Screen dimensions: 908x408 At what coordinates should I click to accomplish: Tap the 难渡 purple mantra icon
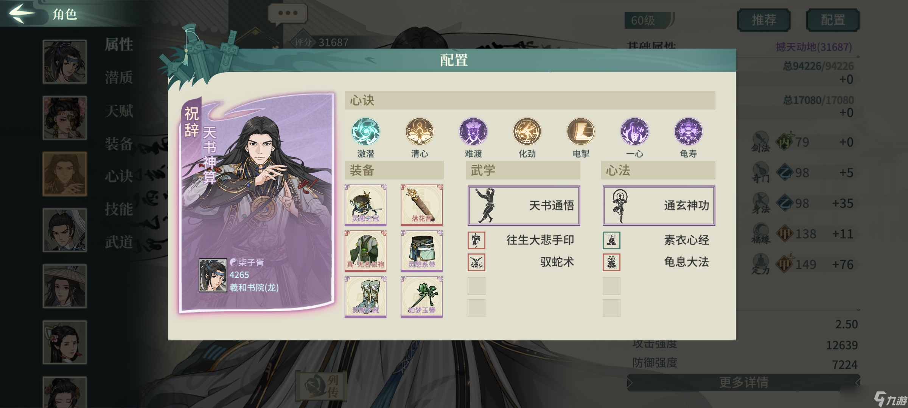pos(473,131)
